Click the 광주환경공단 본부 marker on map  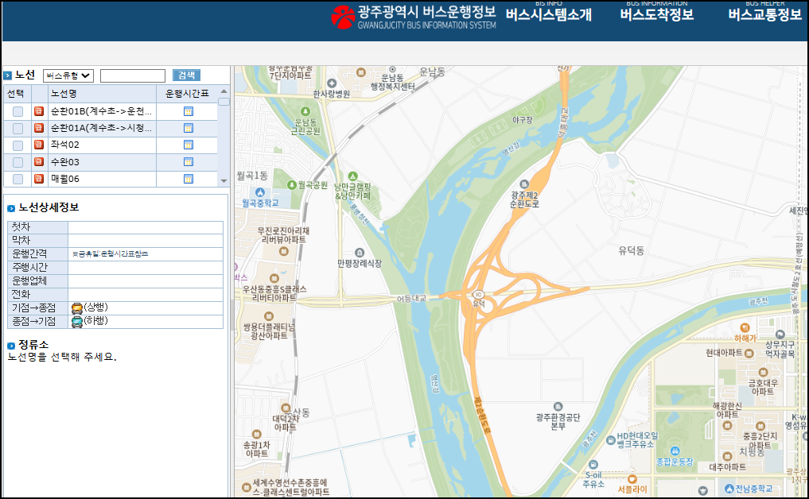click(x=558, y=407)
